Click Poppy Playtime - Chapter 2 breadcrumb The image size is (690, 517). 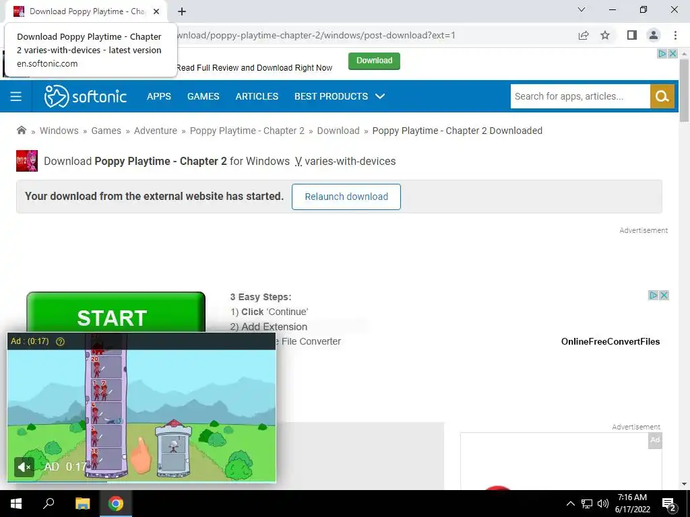[x=247, y=131]
